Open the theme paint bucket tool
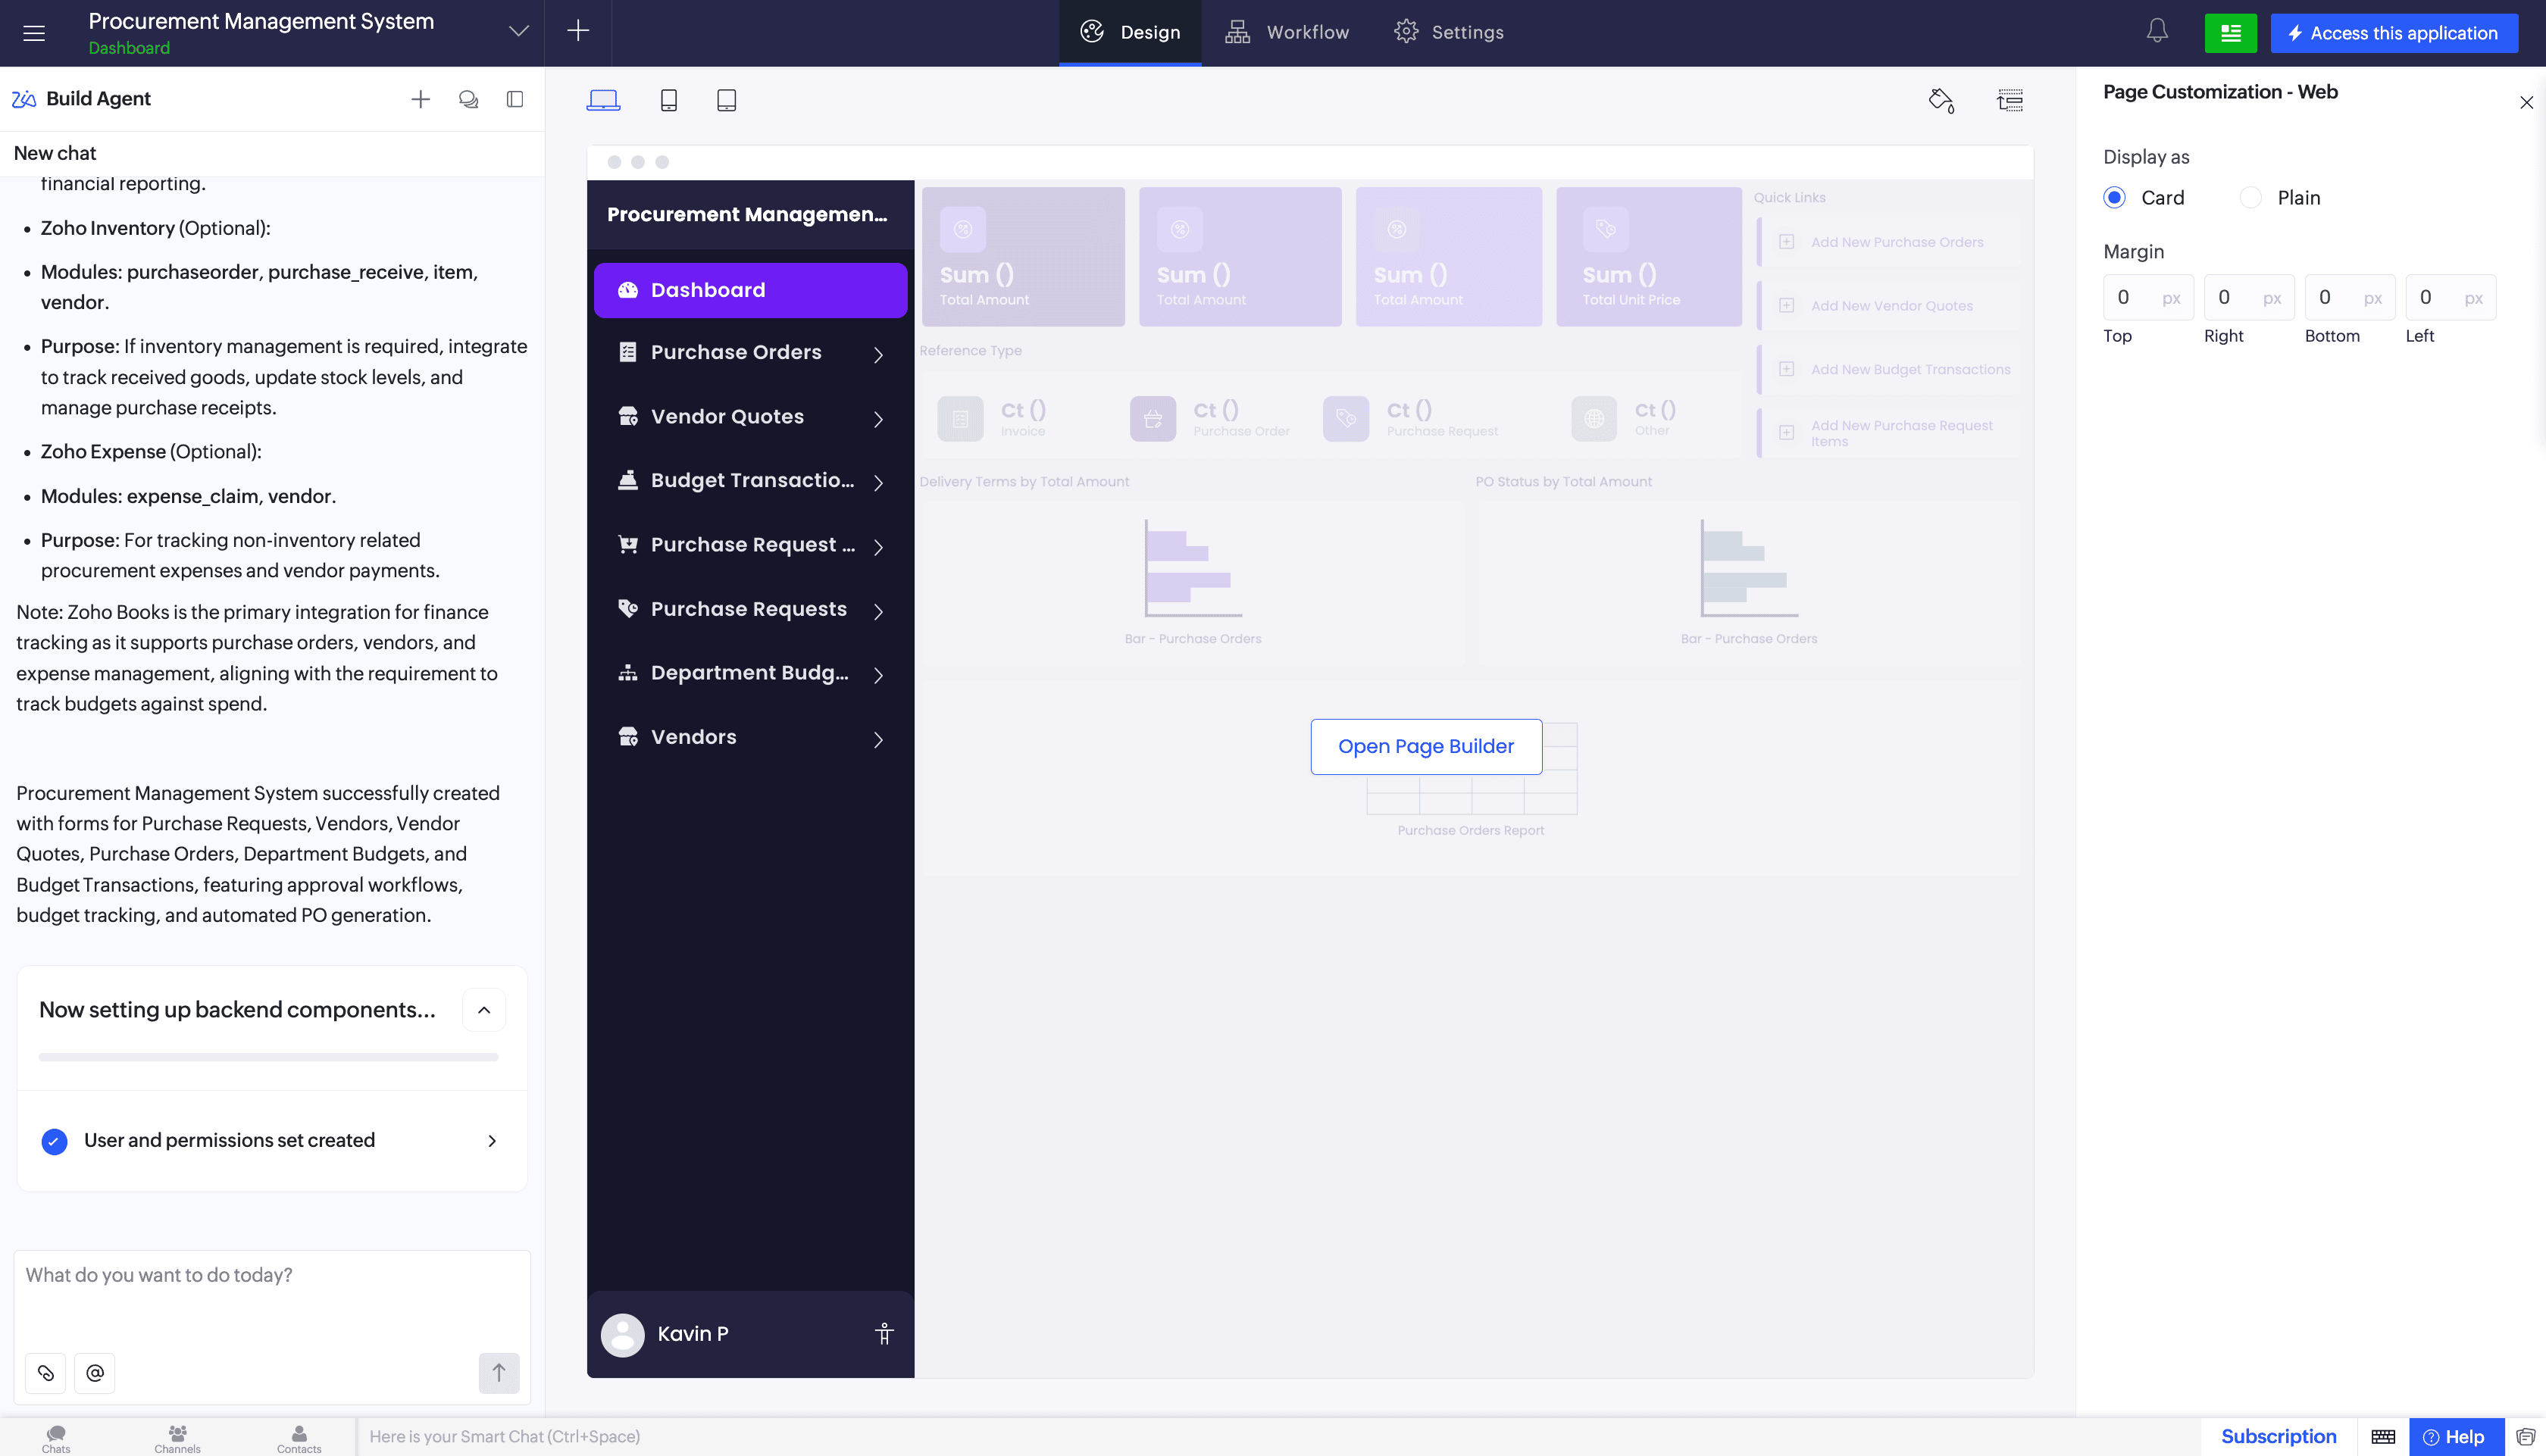Viewport: 2546px width, 1456px height. coord(1941,100)
